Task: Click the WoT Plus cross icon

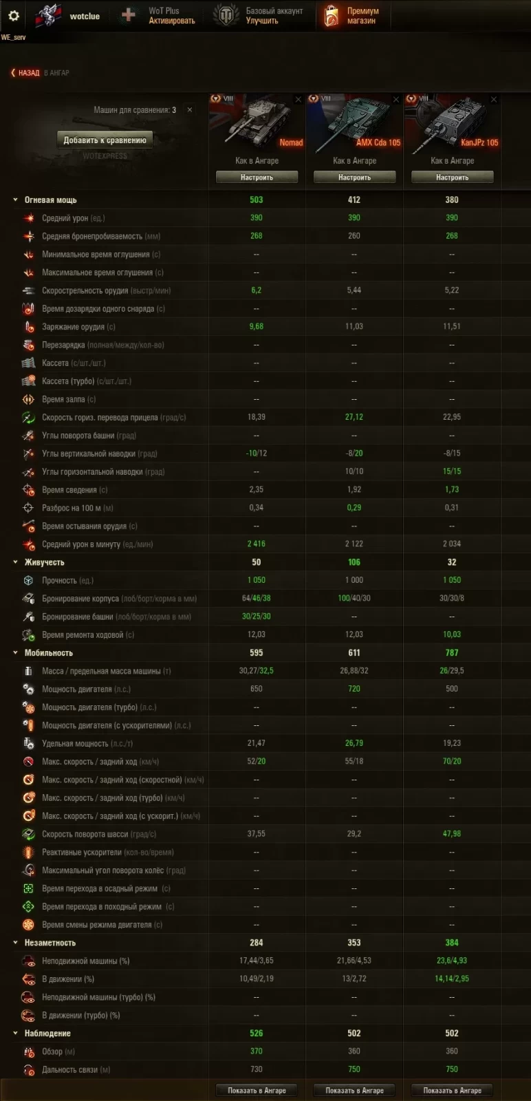Action: click(x=129, y=15)
